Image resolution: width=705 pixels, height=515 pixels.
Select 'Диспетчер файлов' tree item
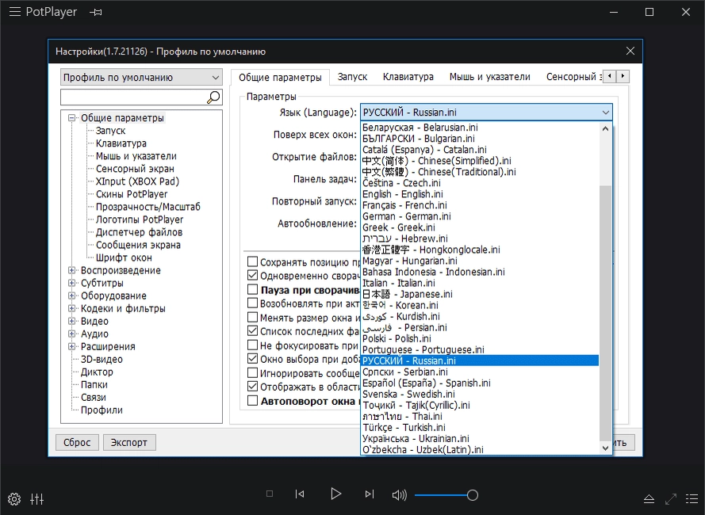pyautogui.click(x=139, y=232)
